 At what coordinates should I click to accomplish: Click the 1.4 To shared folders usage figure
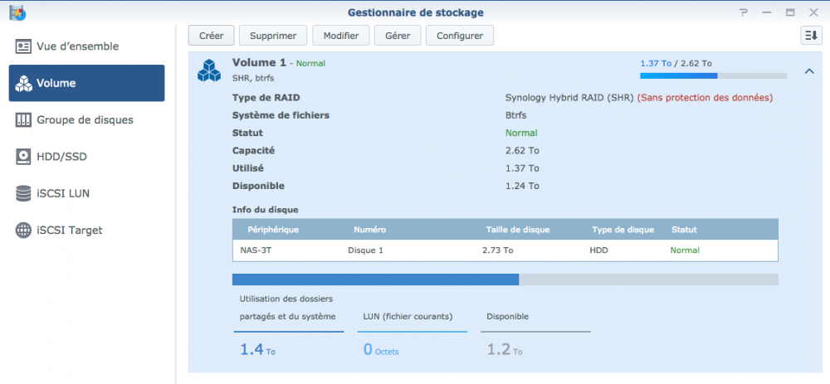tap(258, 350)
